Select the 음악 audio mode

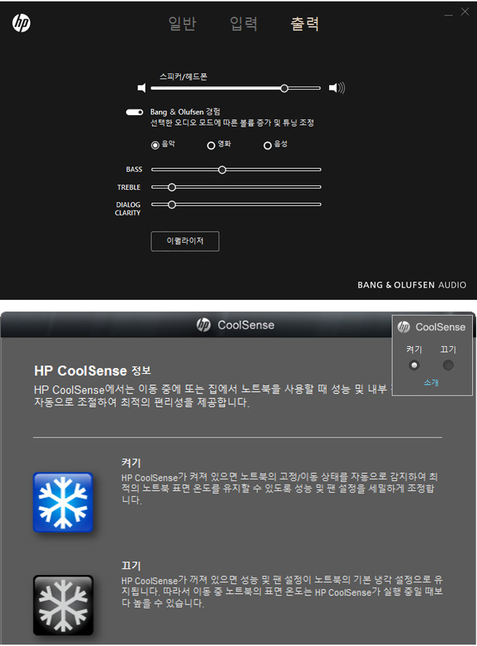pos(155,145)
